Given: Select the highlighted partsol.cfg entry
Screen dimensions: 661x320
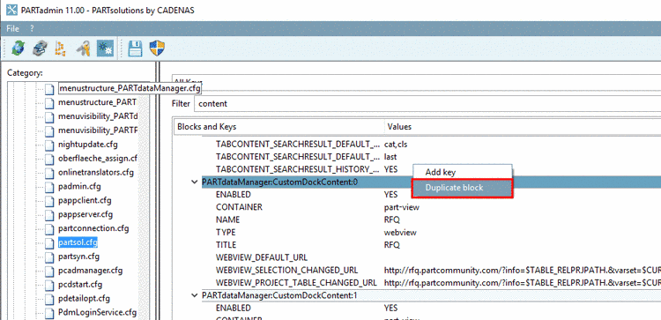Looking at the screenshot, I should tap(78, 242).
